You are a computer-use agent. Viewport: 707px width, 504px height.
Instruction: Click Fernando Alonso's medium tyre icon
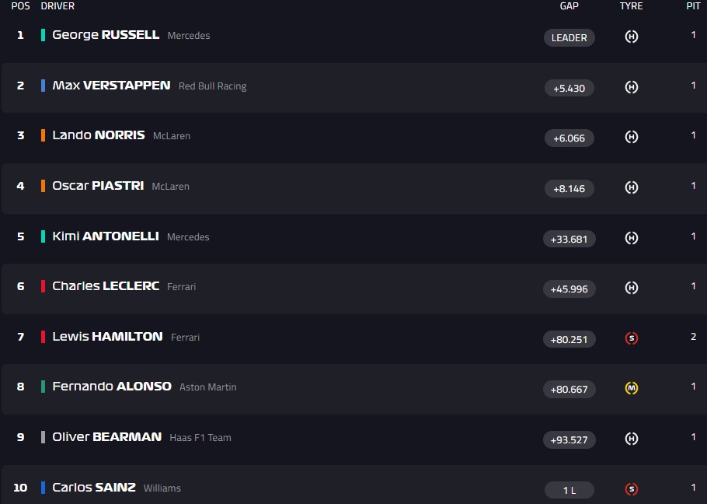click(x=632, y=388)
